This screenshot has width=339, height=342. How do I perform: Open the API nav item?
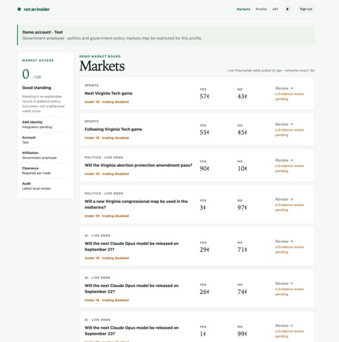coord(275,9)
